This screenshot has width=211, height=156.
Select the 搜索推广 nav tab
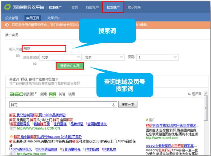pos(113,7)
